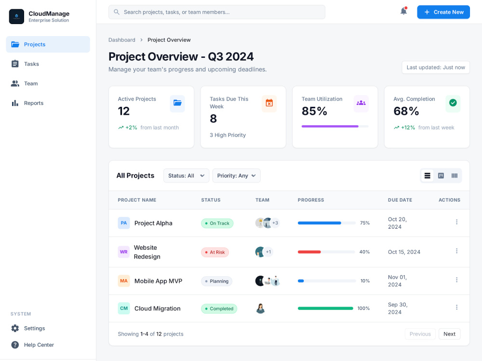This screenshot has width=482, height=361.
Task: Click the Completed status badge
Action: 219,309
